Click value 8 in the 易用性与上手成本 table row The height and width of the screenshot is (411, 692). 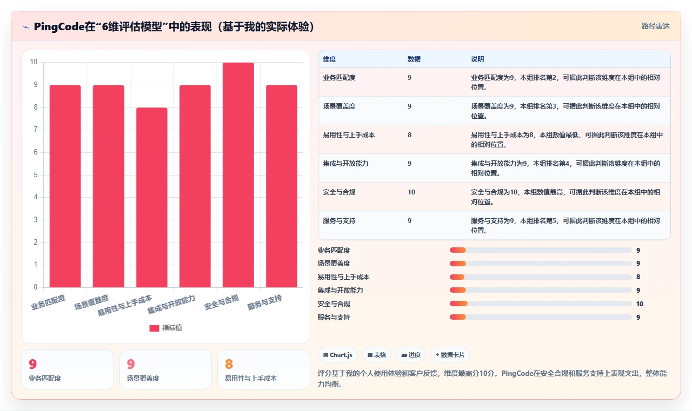coord(409,135)
